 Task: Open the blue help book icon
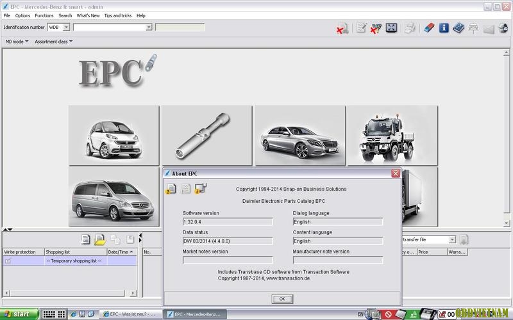pos(458,28)
